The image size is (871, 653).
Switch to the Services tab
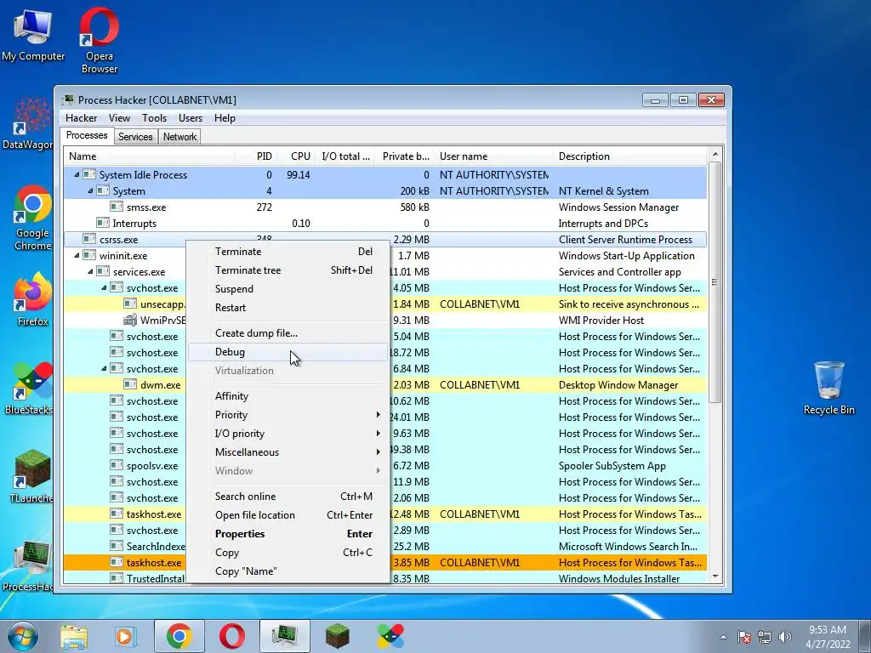[135, 137]
